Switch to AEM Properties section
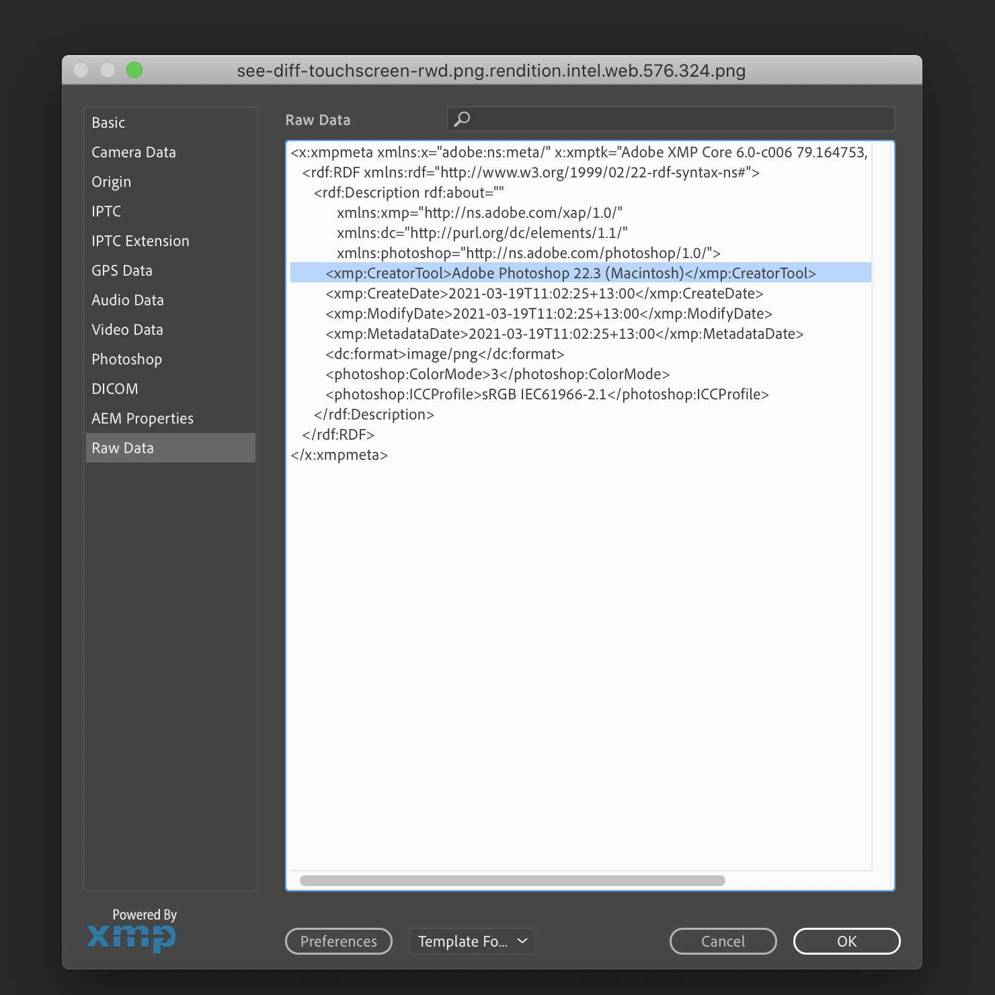Viewport: 995px width, 995px height. pyautogui.click(x=170, y=418)
